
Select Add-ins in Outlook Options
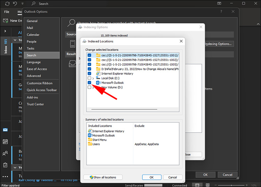click(42, 97)
